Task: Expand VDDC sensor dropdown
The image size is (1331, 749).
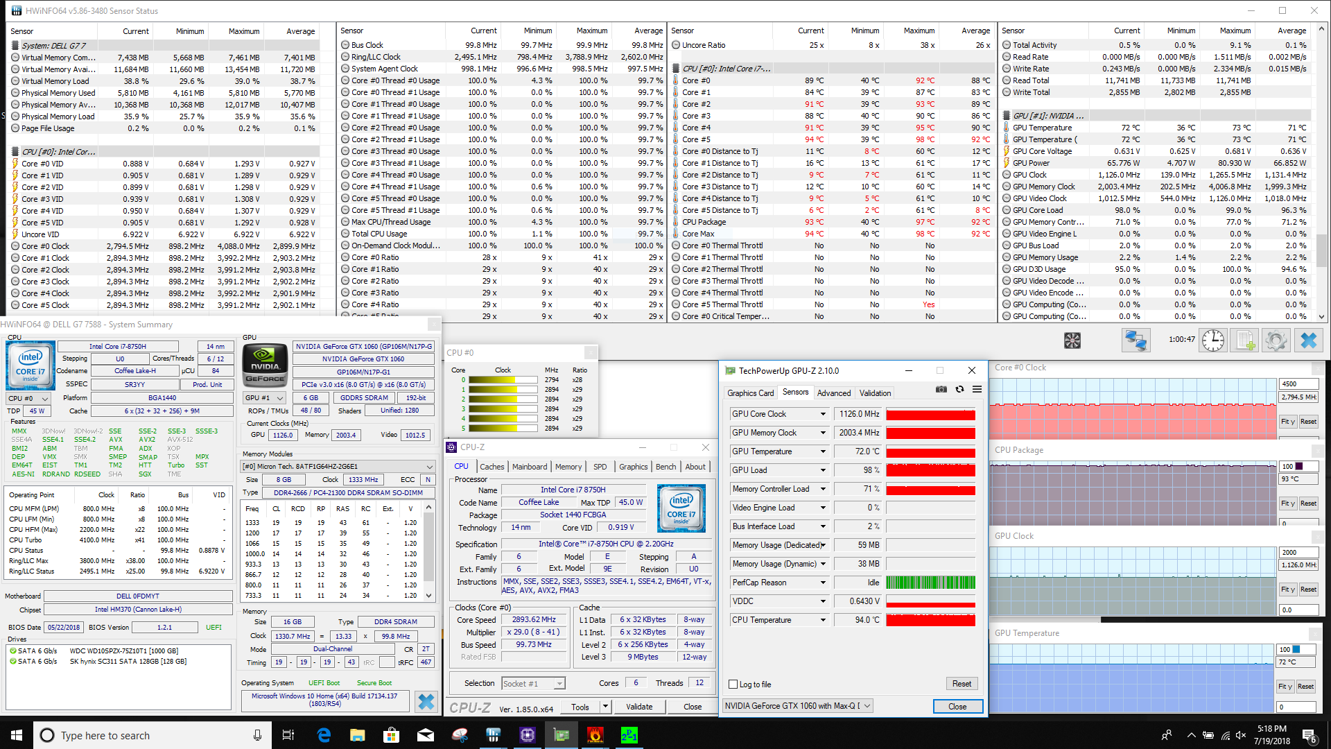Action: (x=824, y=601)
